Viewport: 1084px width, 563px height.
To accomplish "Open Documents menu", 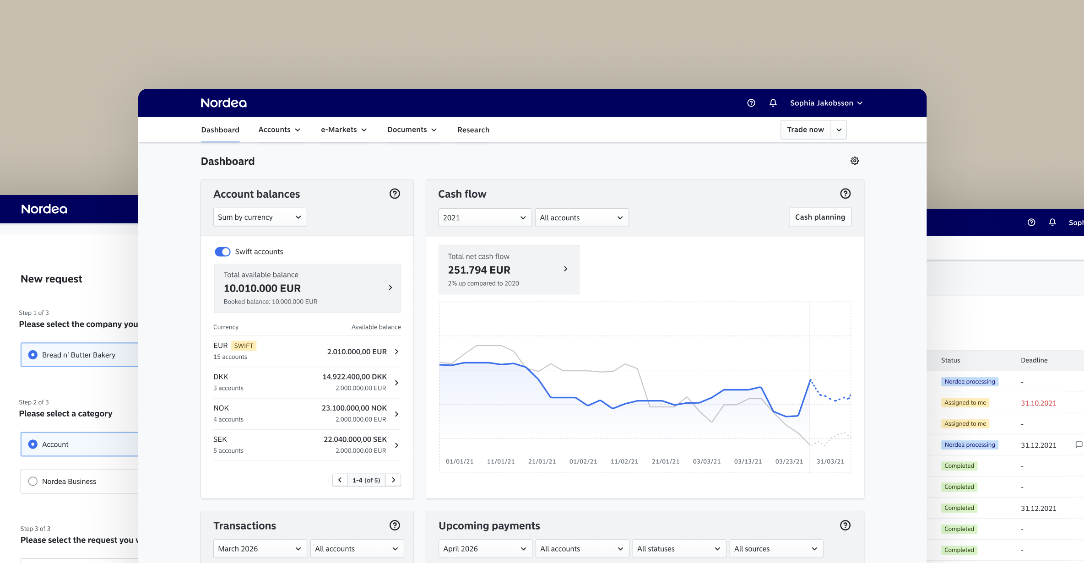I will click(x=412, y=130).
